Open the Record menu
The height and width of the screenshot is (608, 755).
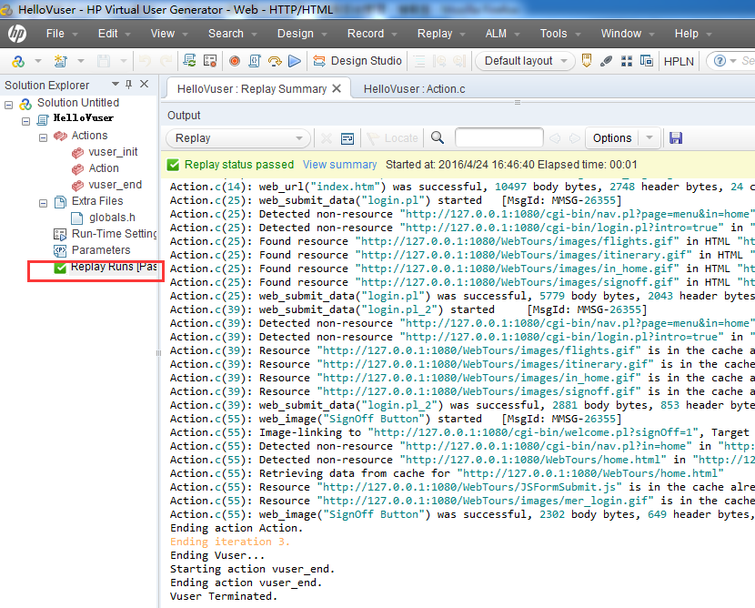point(366,34)
